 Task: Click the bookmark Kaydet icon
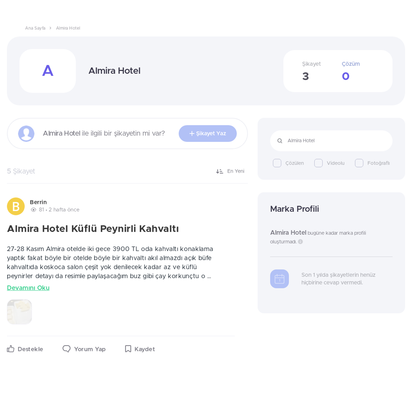point(128,349)
